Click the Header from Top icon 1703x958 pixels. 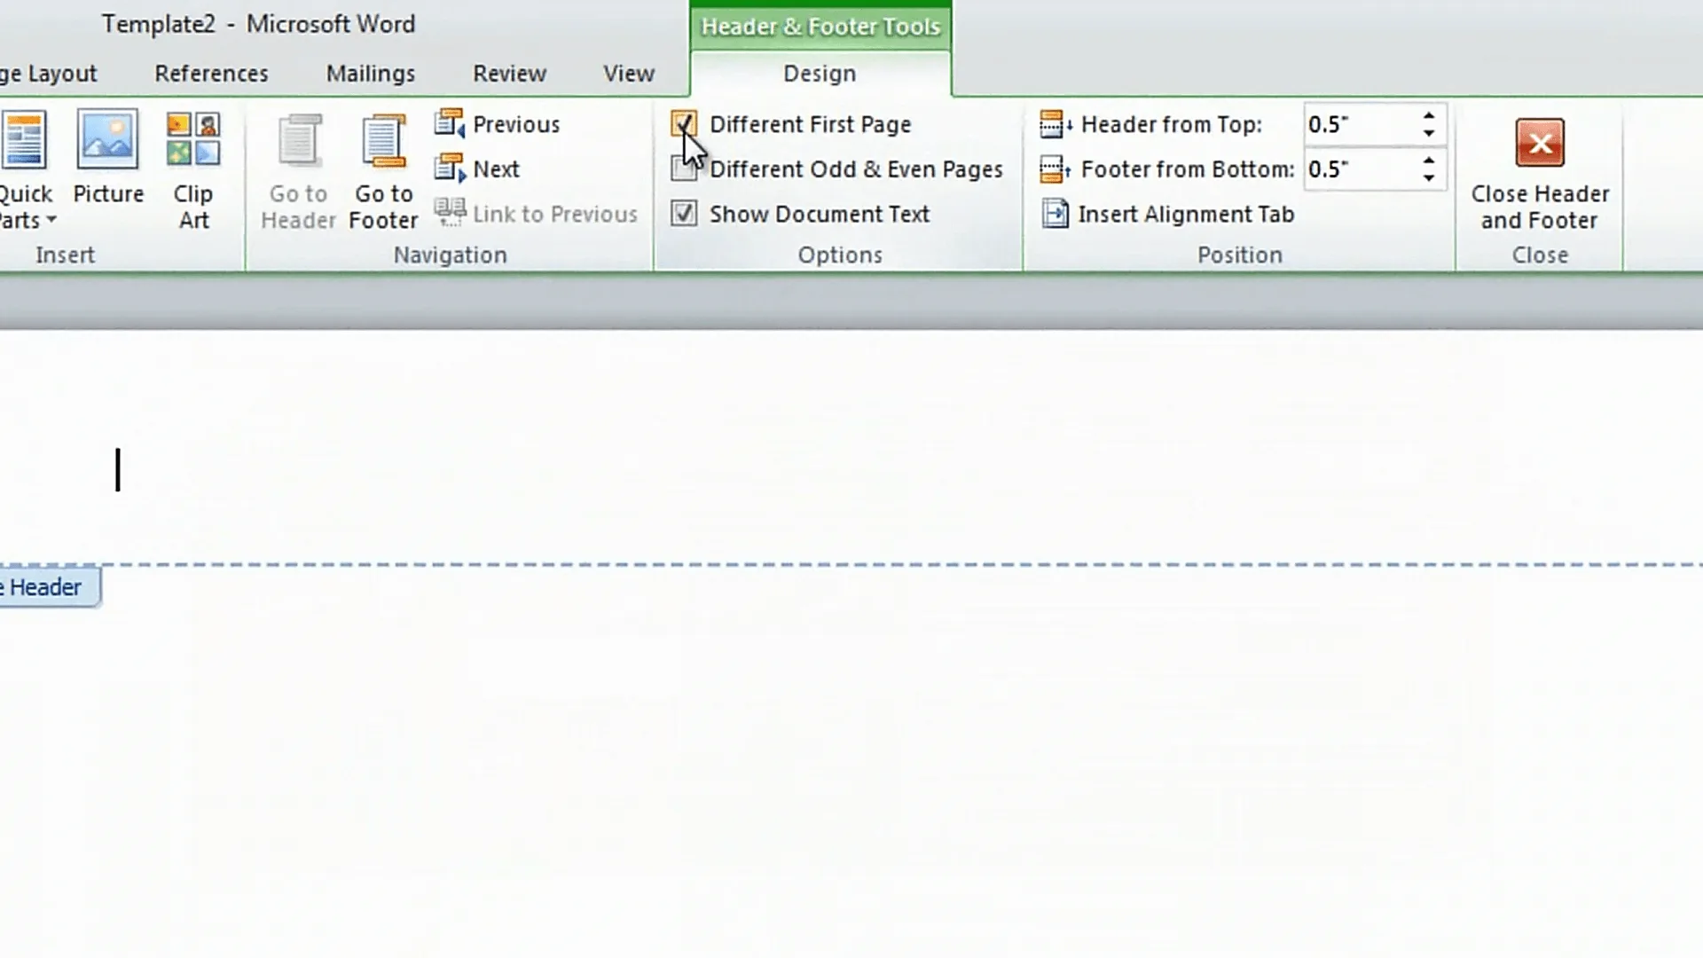(1054, 124)
